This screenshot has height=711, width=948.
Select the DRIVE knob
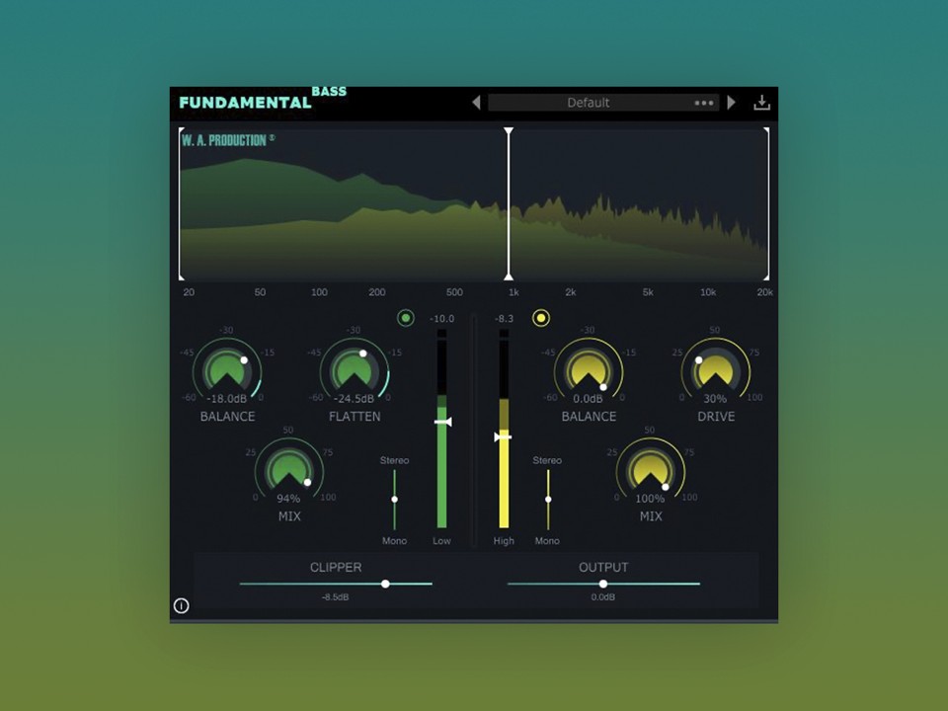point(716,370)
